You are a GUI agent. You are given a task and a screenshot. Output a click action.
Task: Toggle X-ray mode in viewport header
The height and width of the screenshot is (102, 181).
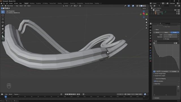(x=137, y=6)
